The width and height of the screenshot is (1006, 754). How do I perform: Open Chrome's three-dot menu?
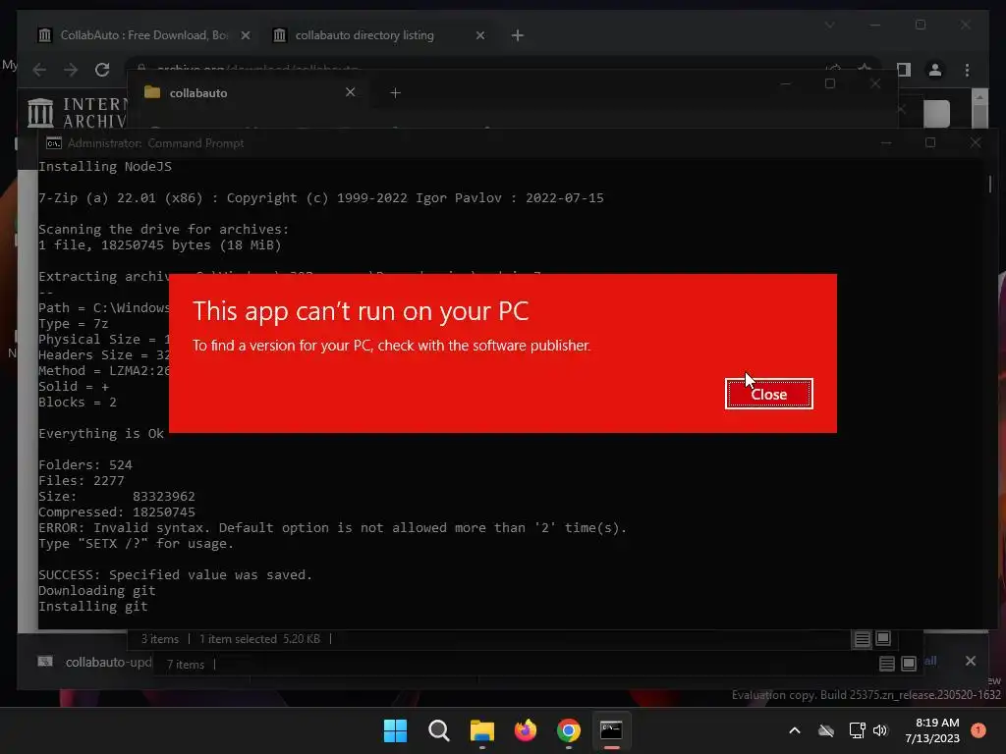tap(967, 70)
